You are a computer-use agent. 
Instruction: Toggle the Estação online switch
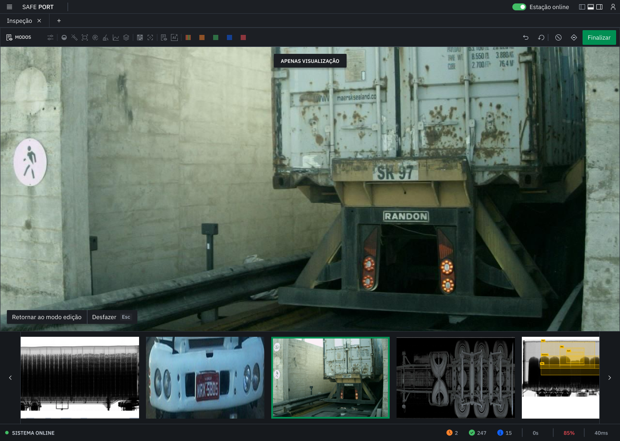pos(519,7)
